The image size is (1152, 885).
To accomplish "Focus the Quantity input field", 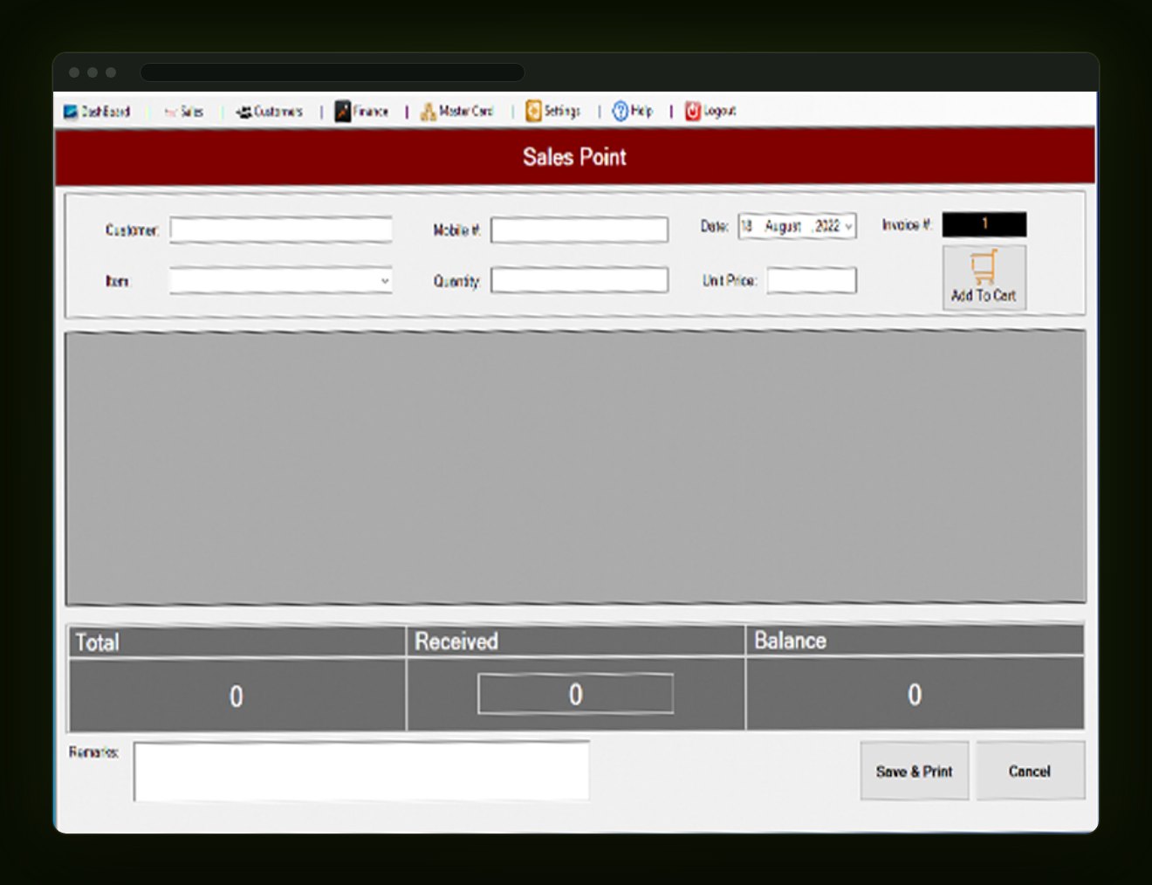I will click(579, 280).
